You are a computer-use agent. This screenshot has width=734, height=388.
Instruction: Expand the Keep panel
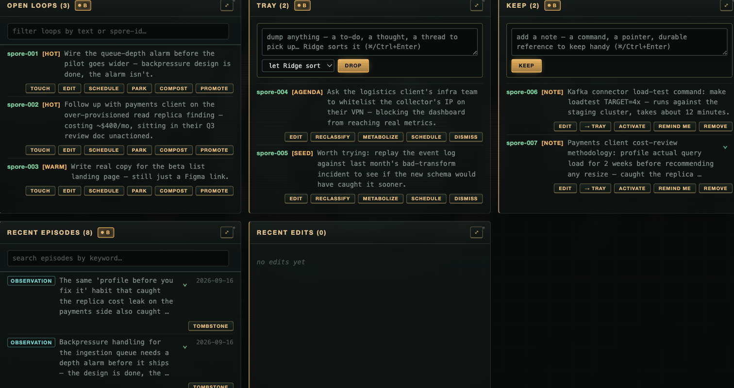pos(726,5)
